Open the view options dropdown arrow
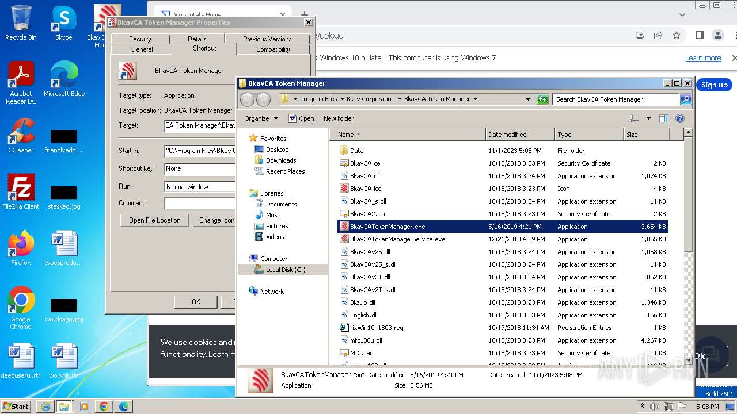737x414 pixels. point(648,118)
